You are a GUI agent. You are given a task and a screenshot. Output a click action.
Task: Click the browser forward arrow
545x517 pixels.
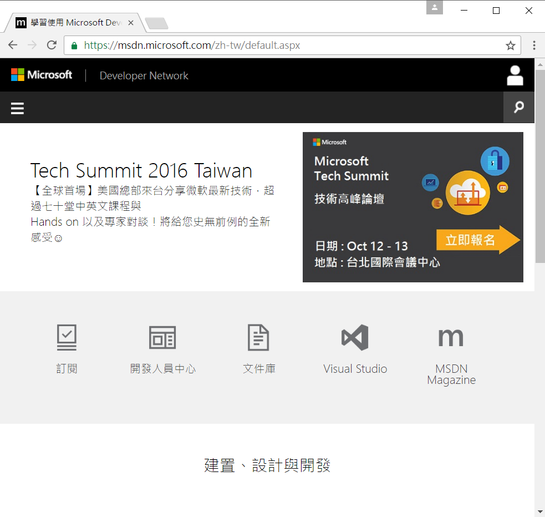click(32, 45)
